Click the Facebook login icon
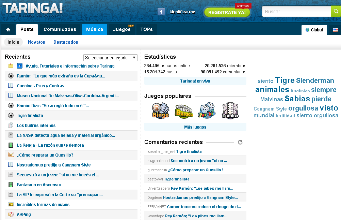This screenshot has width=341, height=220. pyautogui.click(x=161, y=12)
